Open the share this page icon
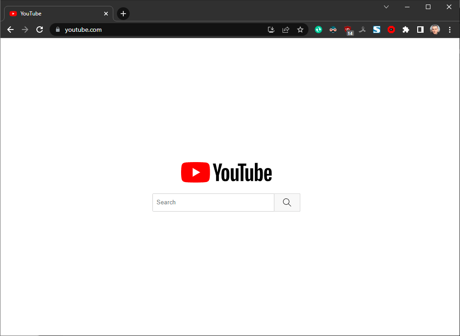Image resolution: width=460 pixels, height=336 pixels. click(285, 30)
